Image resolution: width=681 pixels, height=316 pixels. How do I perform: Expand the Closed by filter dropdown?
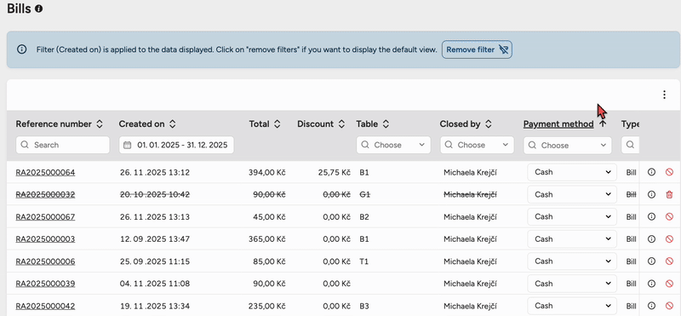coord(477,145)
